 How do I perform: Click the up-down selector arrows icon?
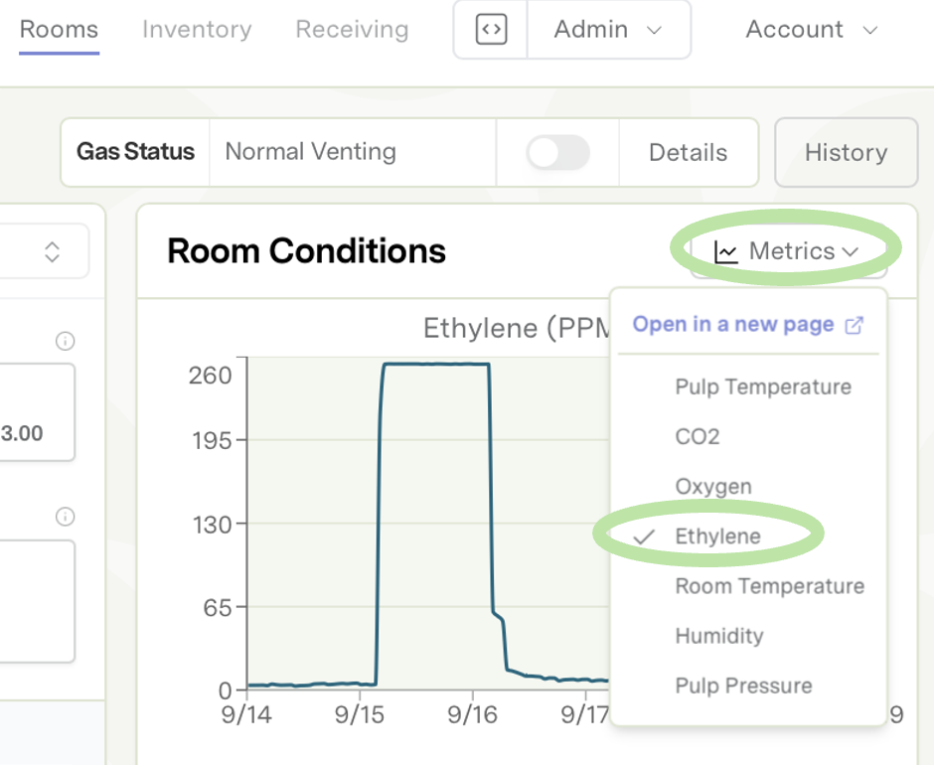(53, 251)
